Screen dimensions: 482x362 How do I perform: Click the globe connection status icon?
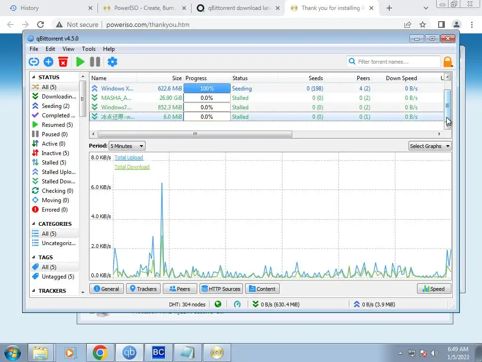(218, 304)
